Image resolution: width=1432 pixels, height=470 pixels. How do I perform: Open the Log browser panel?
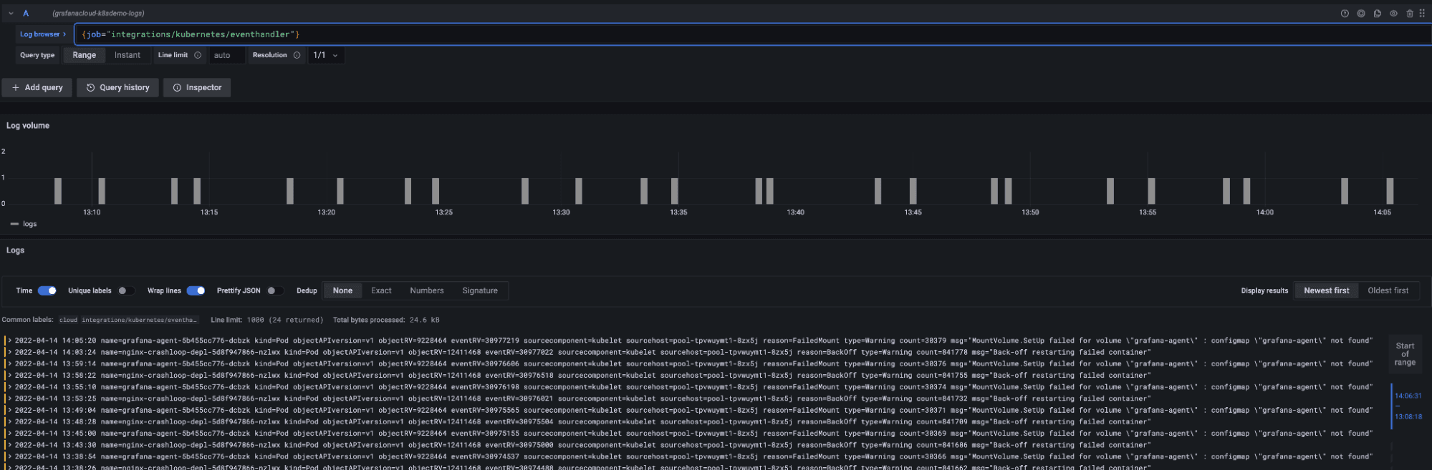pyautogui.click(x=43, y=34)
